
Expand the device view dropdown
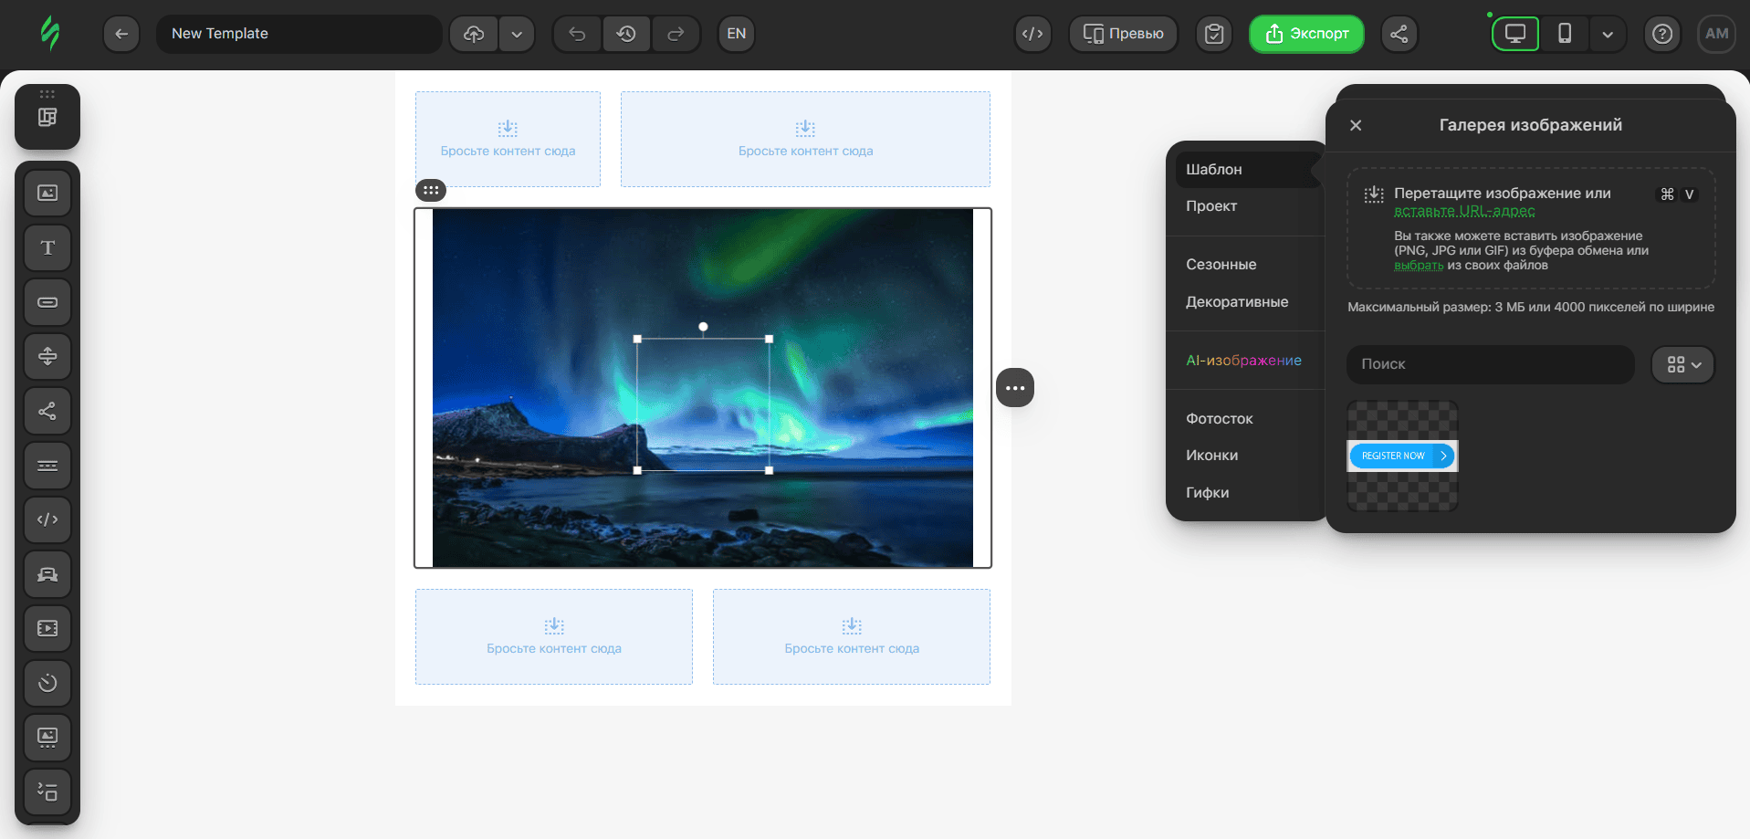(x=1608, y=34)
